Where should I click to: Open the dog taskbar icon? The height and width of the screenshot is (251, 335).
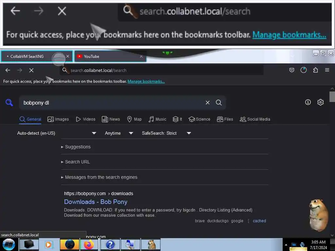pos(151,244)
